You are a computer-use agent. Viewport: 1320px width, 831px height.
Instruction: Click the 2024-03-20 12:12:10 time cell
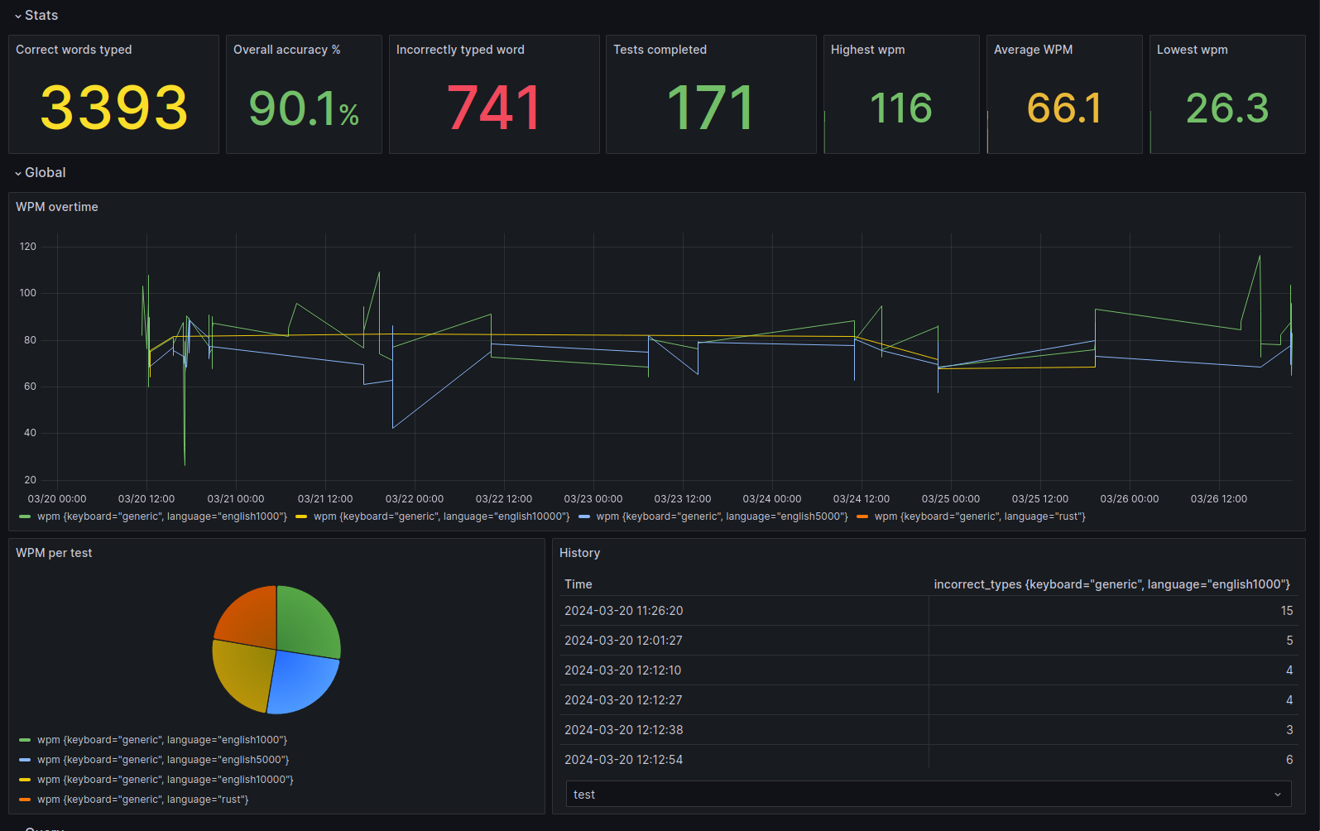[622, 670]
